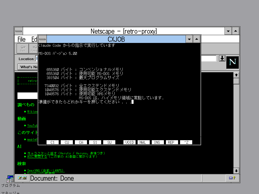Image resolution: width=259 pixels, height=194 pixels.
Task: Maximize the CXJOB window with up arrow
Action: point(197,39)
